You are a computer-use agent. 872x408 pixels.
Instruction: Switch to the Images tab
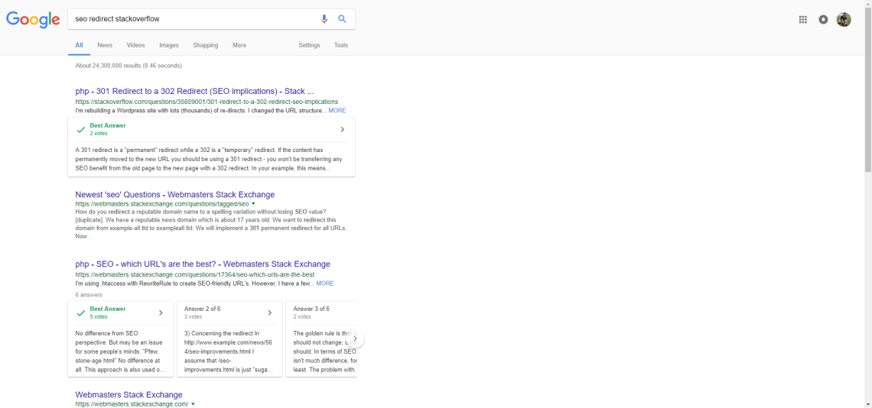168,45
